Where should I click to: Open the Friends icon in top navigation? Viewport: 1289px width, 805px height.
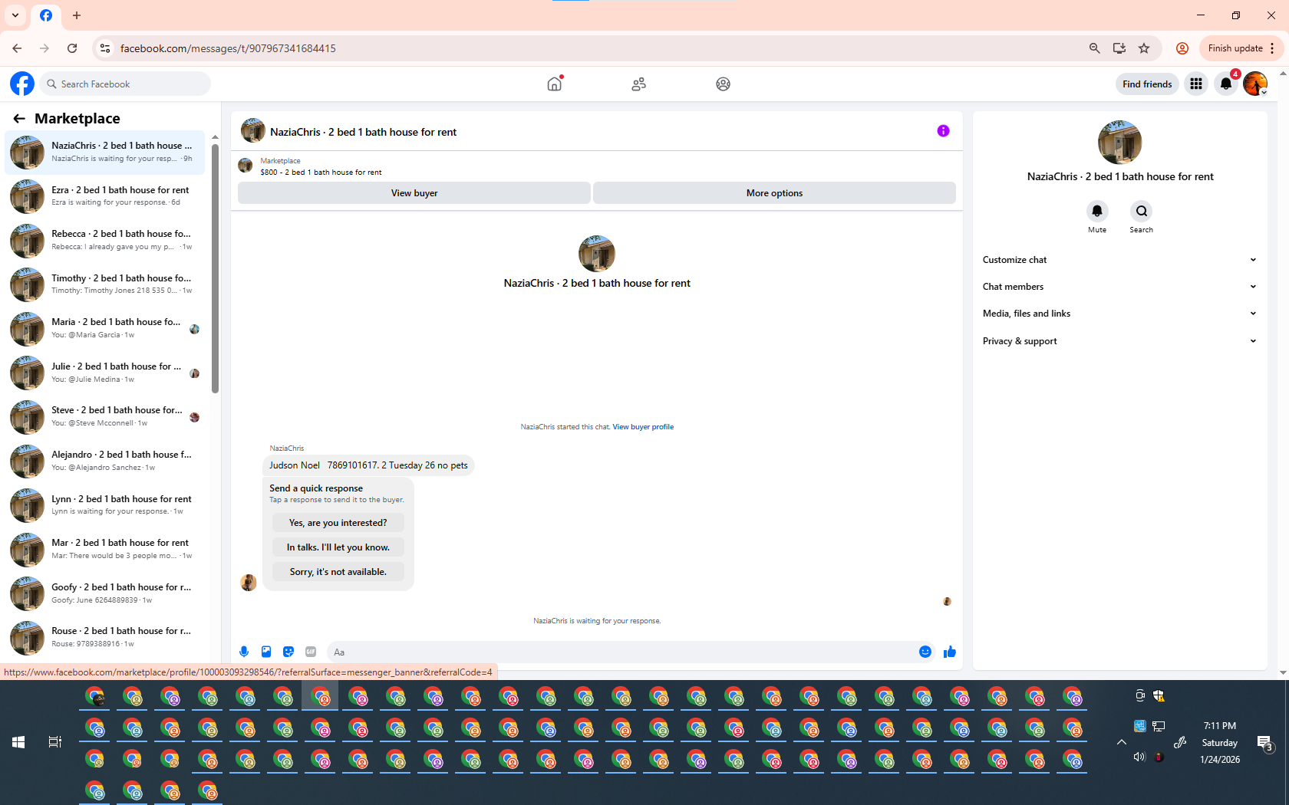(638, 84)
